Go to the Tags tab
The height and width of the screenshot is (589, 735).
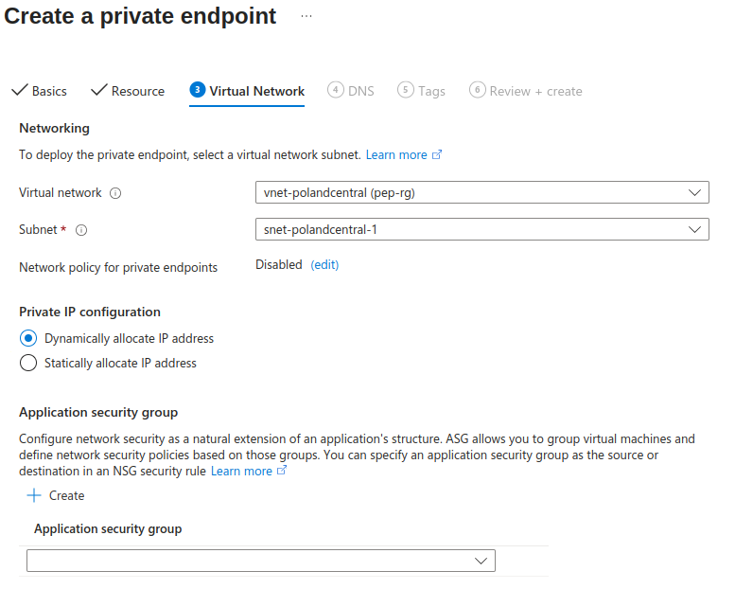[x=422, y=91]
